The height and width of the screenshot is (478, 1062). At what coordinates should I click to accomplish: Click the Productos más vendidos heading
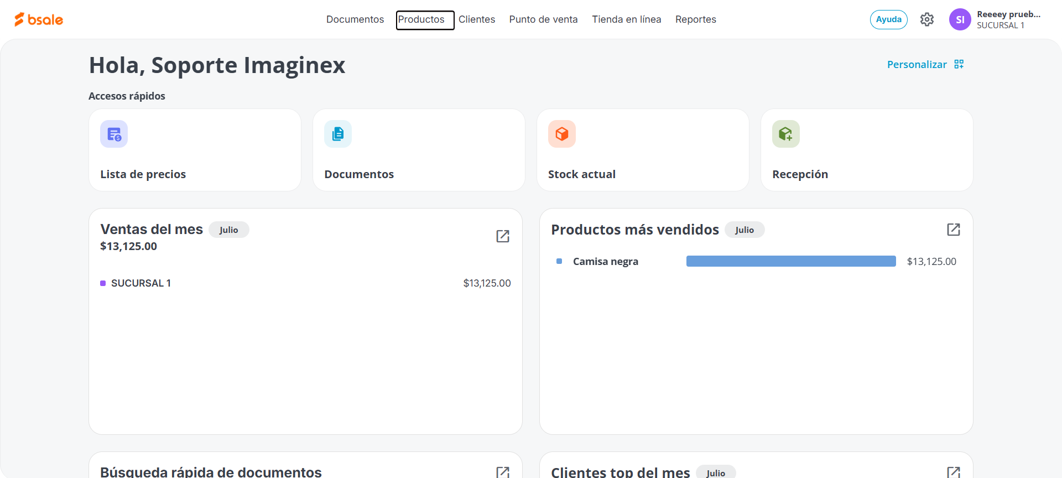(x=635, y=230)
